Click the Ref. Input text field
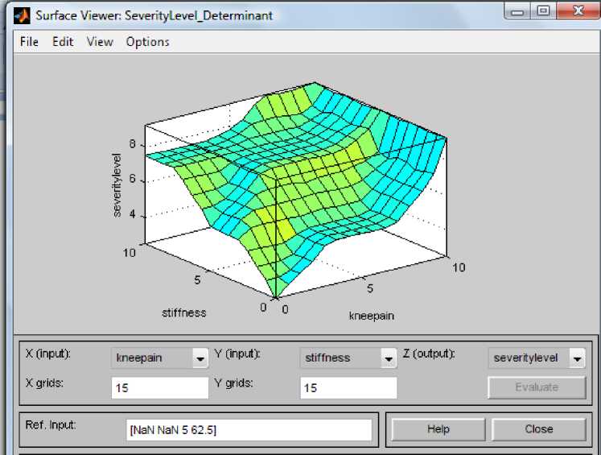This screenshot has height=455, width=601. tap(249, 430)
